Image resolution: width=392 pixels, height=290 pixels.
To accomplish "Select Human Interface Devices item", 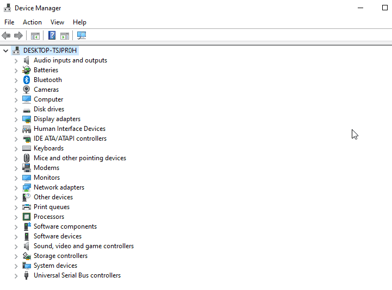I will pos(69,129).
